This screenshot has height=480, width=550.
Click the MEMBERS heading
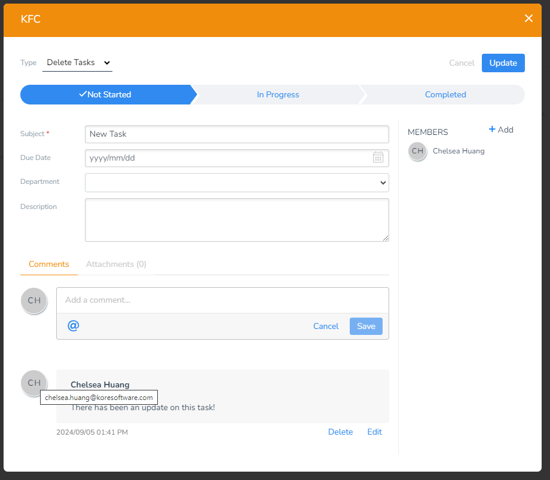coord(427,132)
